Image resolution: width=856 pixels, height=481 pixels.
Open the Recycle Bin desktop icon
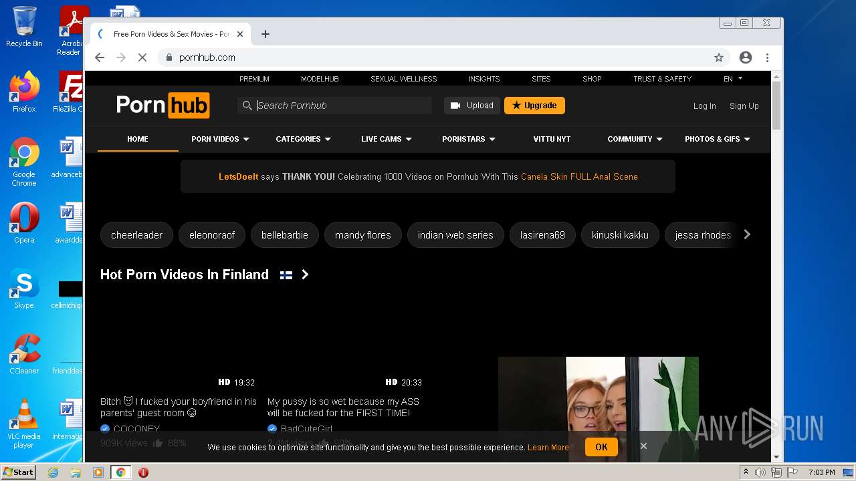[x=24, y=27]
